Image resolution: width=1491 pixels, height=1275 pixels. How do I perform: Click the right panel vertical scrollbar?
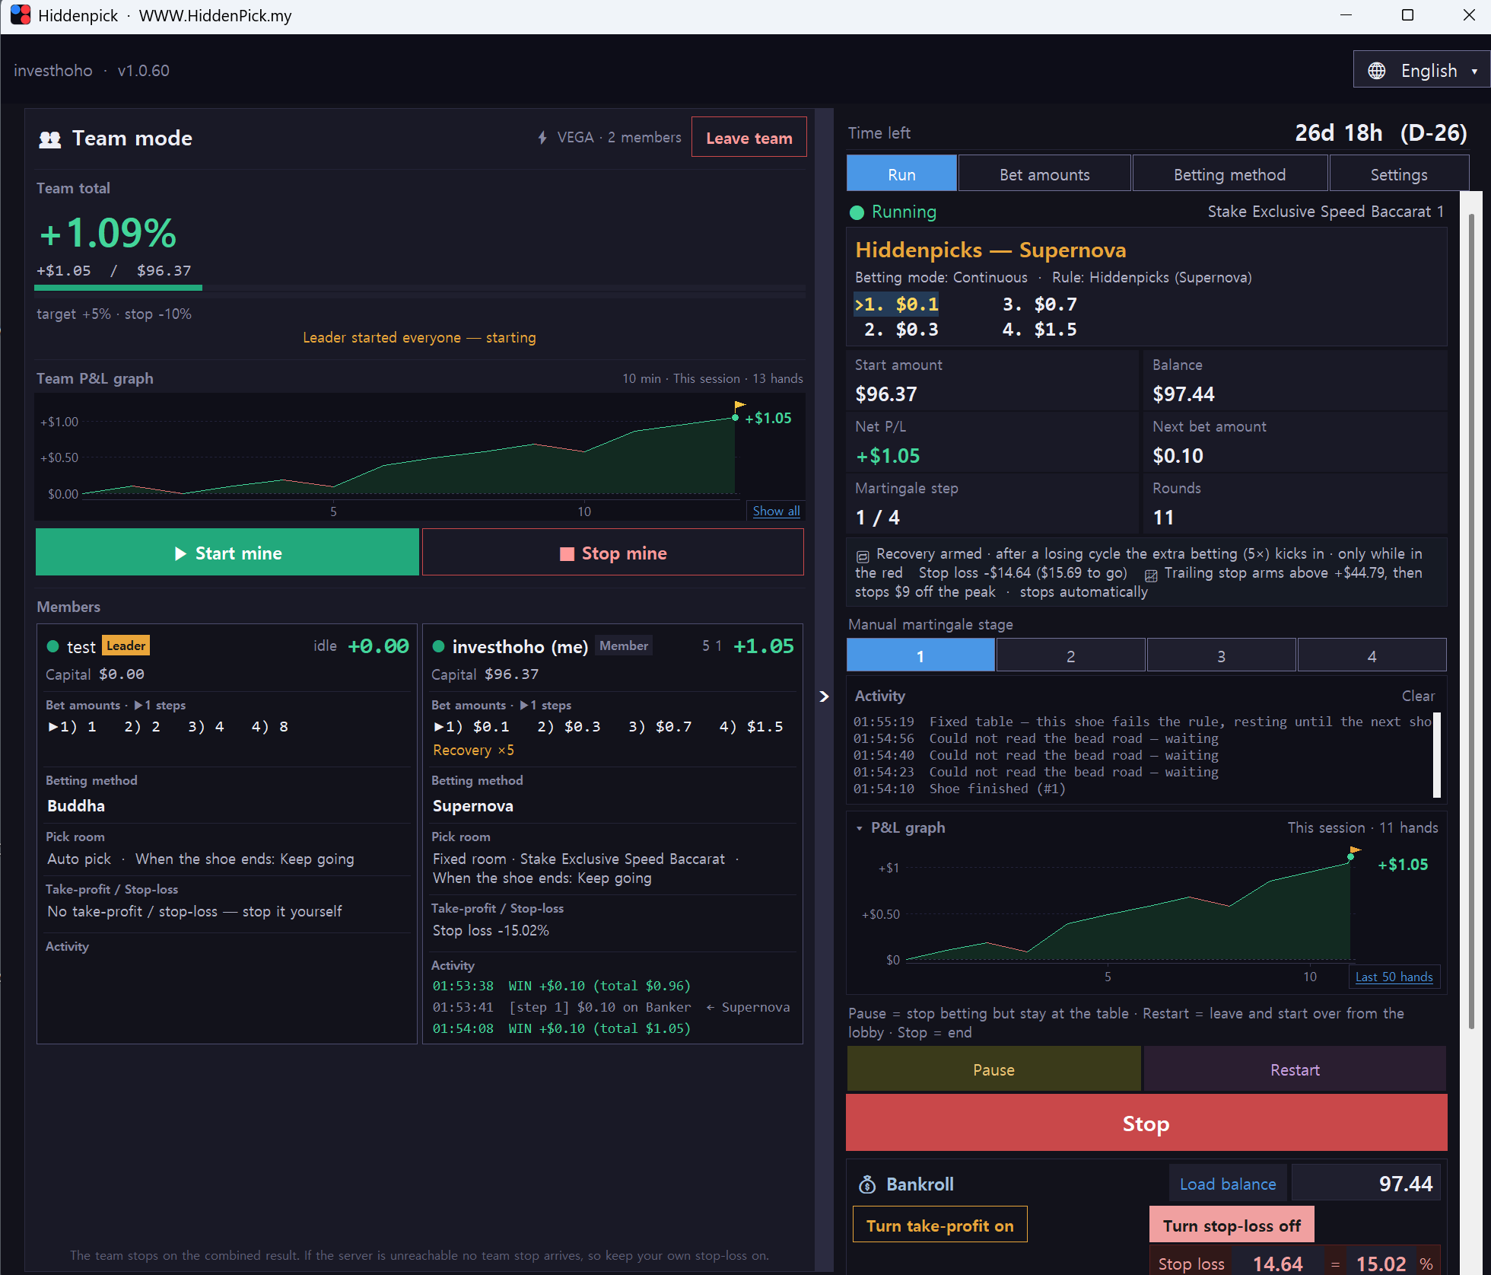1471,620
